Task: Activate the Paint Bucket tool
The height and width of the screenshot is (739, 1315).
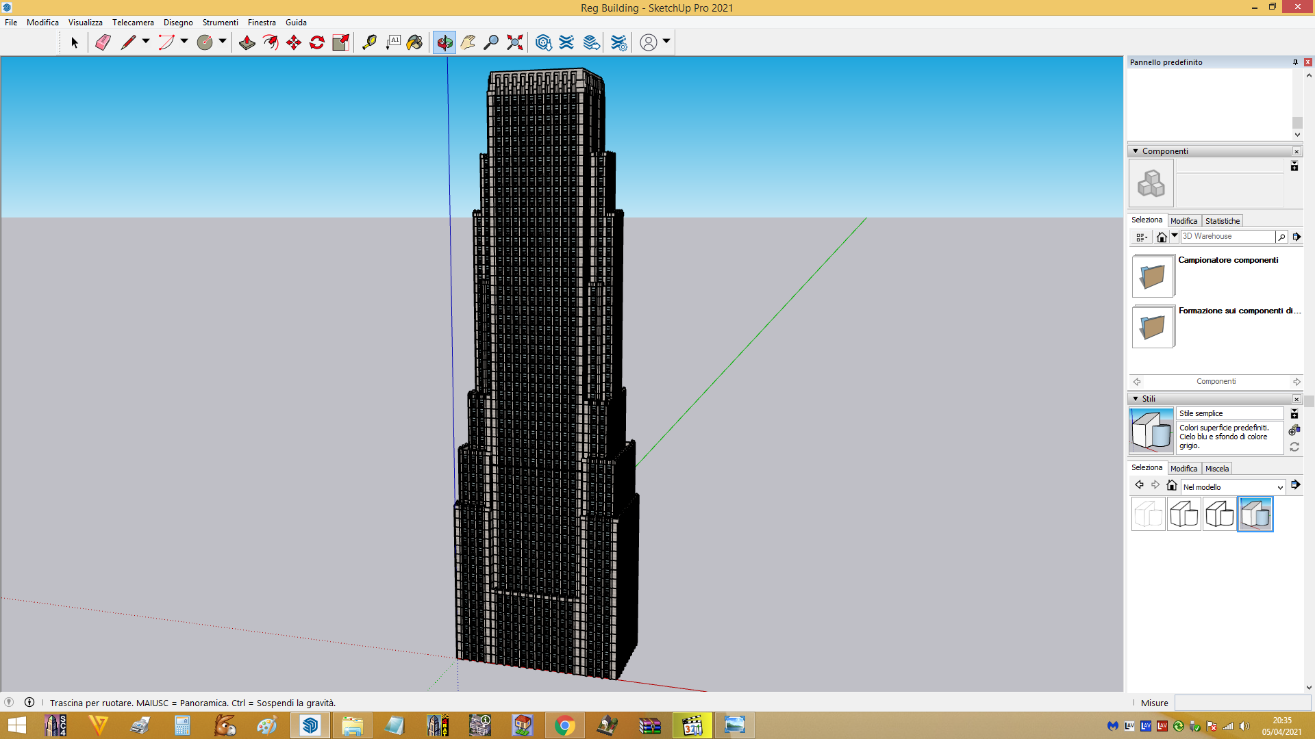Action: (414, 42)
